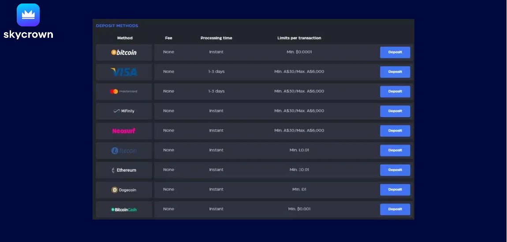Click the Processing time column header

pos(216,38)
